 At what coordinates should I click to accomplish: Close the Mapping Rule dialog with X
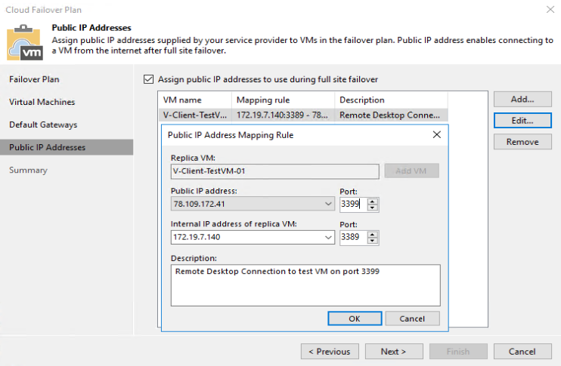(x=436, y=134)
